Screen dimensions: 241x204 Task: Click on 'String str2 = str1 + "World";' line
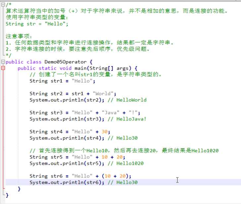73,94
